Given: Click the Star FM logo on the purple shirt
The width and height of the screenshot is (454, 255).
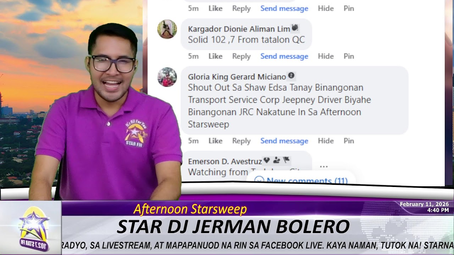Looking at the screenshot, I should [136, 134].
